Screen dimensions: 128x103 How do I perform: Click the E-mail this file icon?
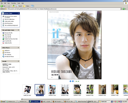coord(3,41)
